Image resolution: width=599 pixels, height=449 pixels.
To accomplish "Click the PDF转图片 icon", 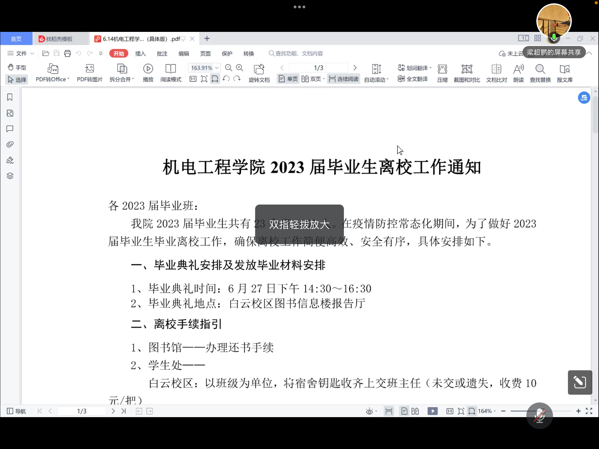I will 89,69.
